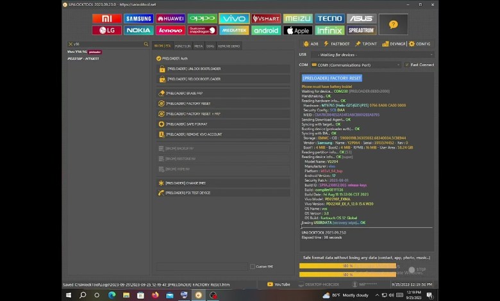Clear the model search with the X icon
Image resolution: width=500 pixels, height=301 pixels.
pos(70,44)
